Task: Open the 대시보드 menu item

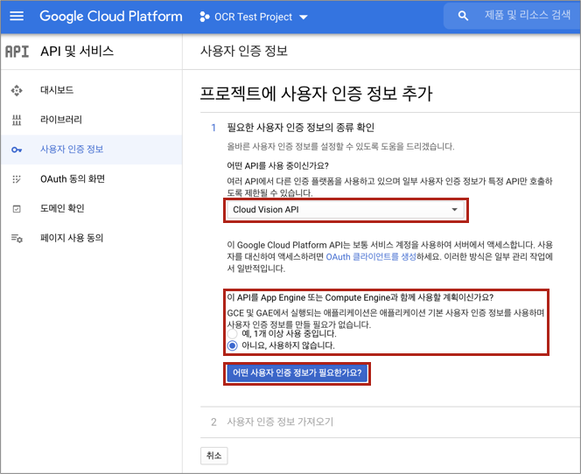Action: [x=91, y=90]
